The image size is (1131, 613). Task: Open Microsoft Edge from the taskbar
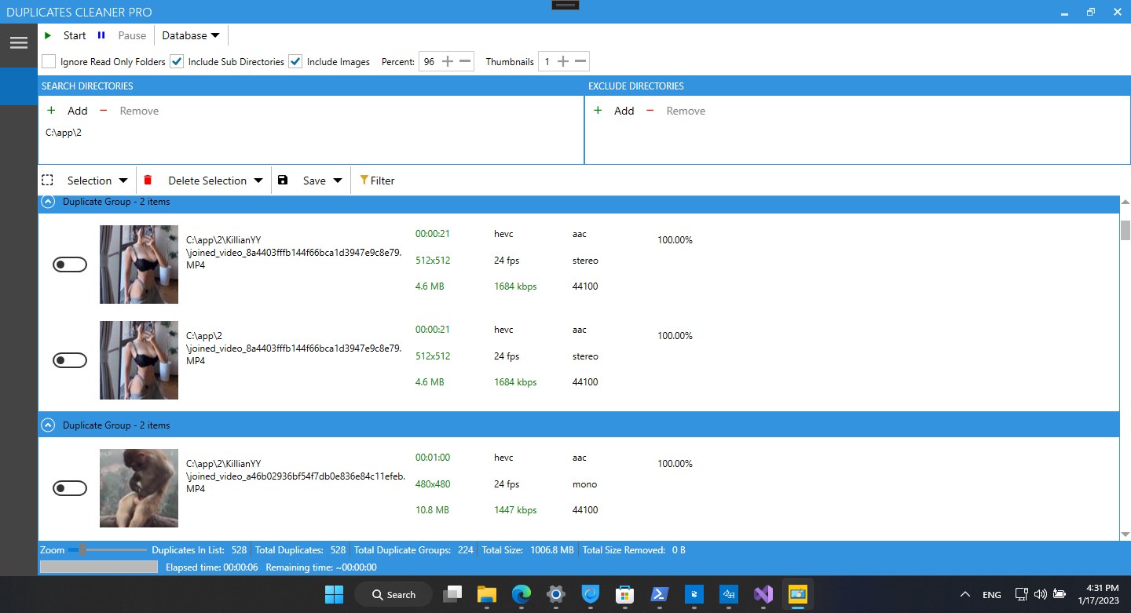(x=522, y=594)
